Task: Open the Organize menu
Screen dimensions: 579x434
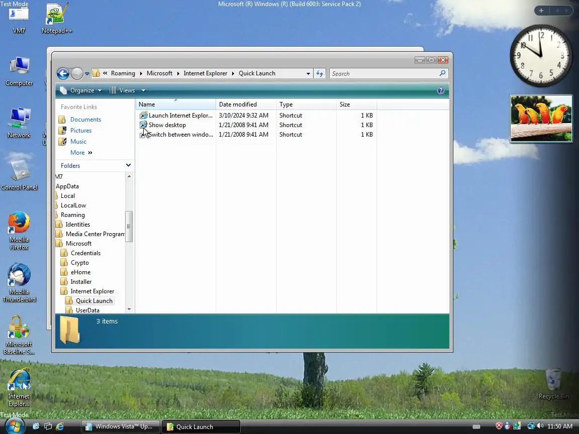Action: (x=81, y=90)
